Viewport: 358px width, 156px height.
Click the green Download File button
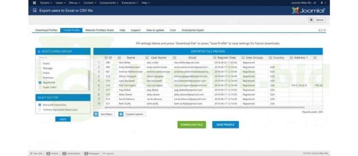tap(192, 125)
